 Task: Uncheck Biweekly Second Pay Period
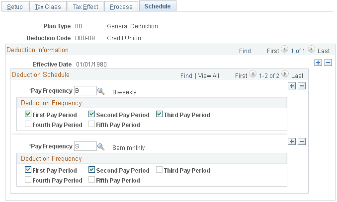(x=91, y=114)
